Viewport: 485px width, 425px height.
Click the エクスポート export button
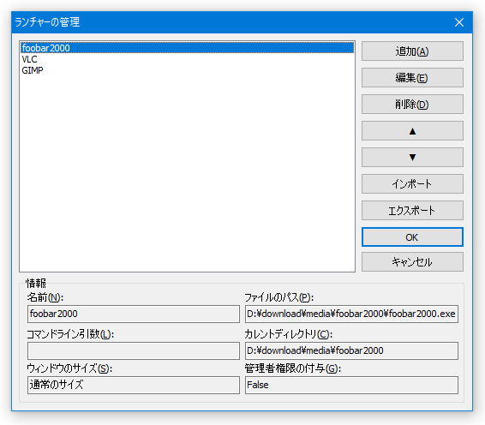(x=412, y=211)
